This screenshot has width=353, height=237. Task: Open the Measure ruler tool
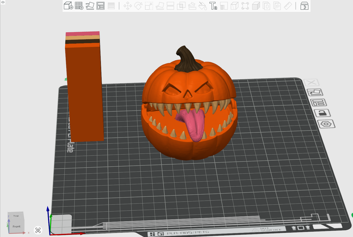pyautogui.click(x=288, y=6)
